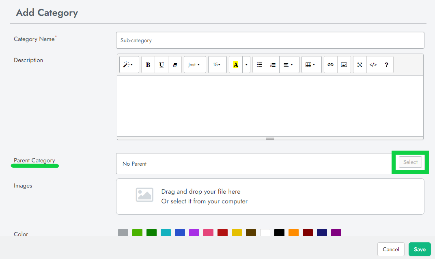Viewport: 435px width, 259px height.
Task: Open the editor help dialog
Action: coord(387,65)
